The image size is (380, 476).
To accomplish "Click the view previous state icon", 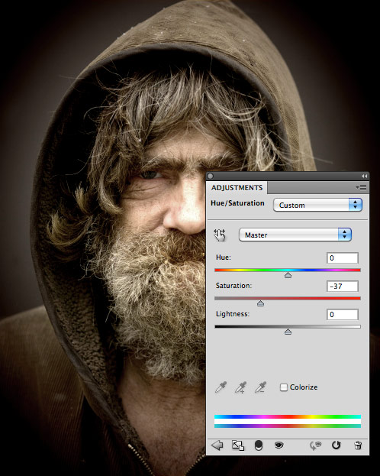I will [315, 445].
